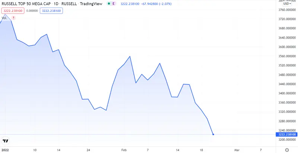Click the 24 date label on time axis
298x153 pixels.
point(88,150)
